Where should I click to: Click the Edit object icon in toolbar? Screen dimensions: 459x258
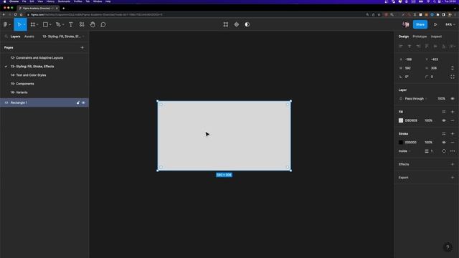pyautogui.click(x=226, y=24)
